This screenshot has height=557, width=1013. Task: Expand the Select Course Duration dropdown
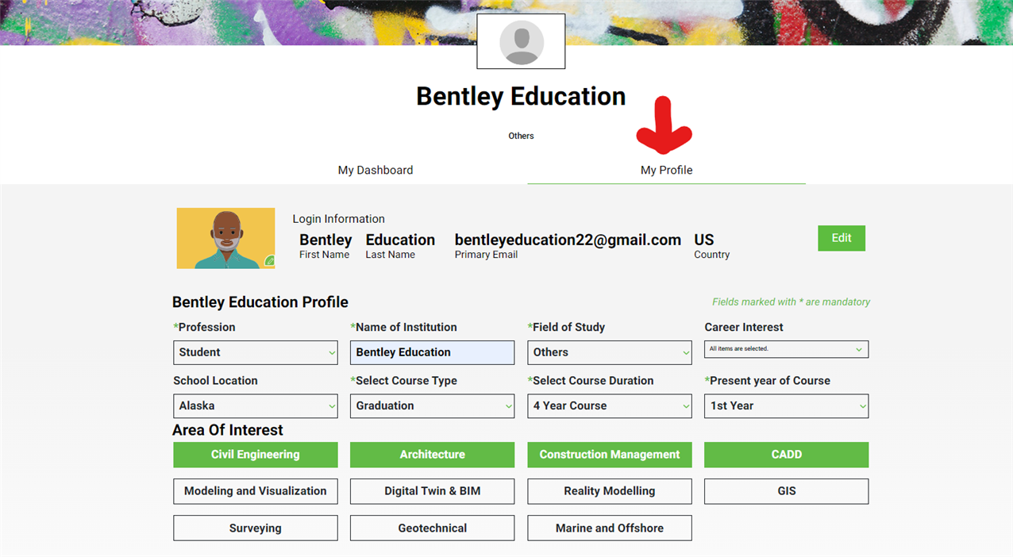[x=610, y=406]
